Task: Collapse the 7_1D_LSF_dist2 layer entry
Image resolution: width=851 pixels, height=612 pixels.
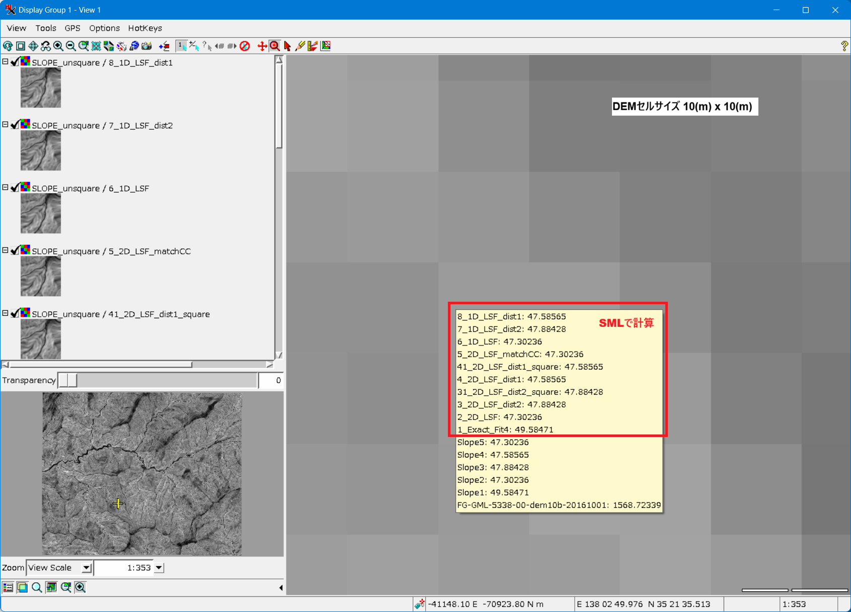Action: 5,124
